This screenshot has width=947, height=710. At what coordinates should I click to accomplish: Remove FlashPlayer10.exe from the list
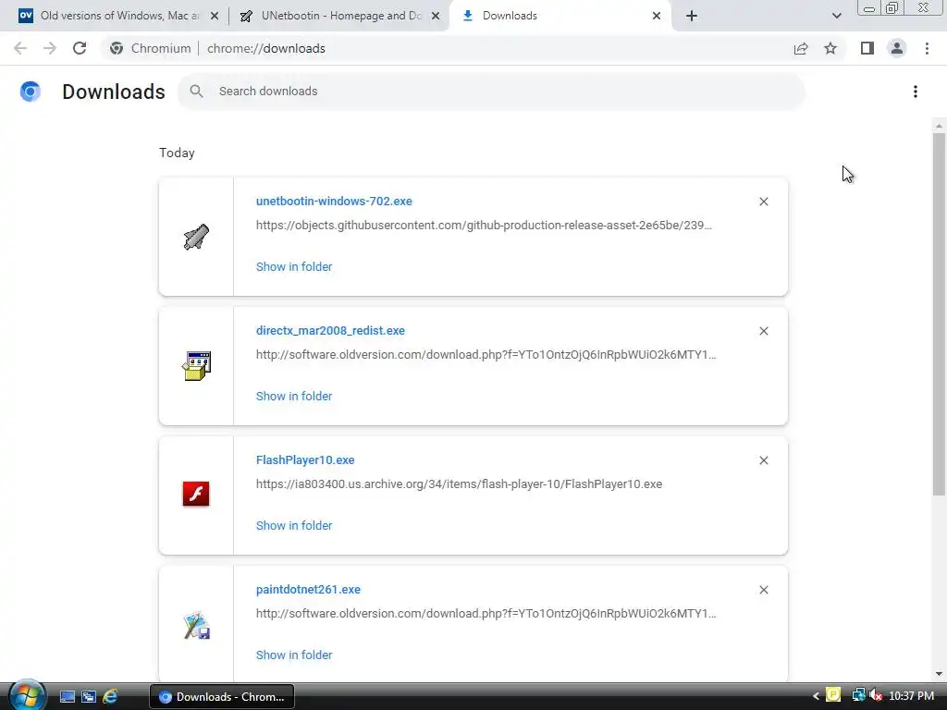(764, 460)
